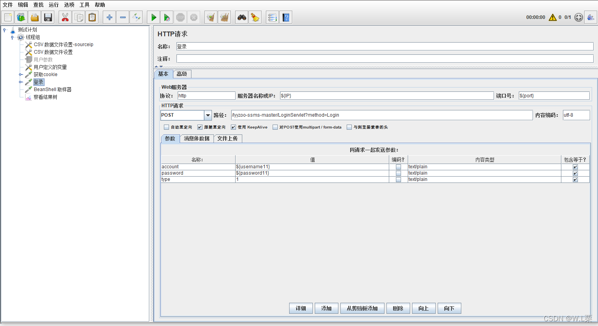
Task: Toggle 自动重定向 checkbox
Action: (166, 127)
